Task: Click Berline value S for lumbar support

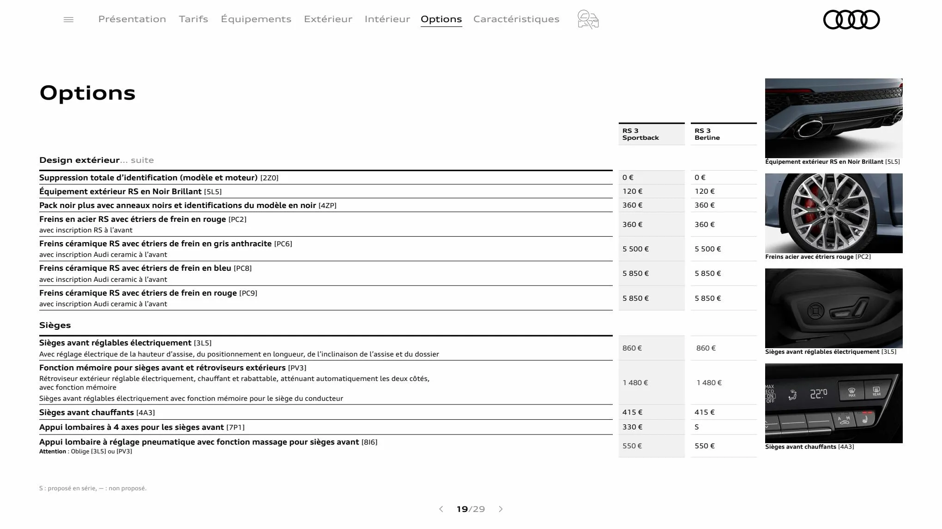Action: point(696,427)
